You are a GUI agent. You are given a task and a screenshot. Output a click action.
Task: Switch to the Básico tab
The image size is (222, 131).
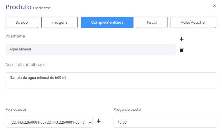[22, 22]
